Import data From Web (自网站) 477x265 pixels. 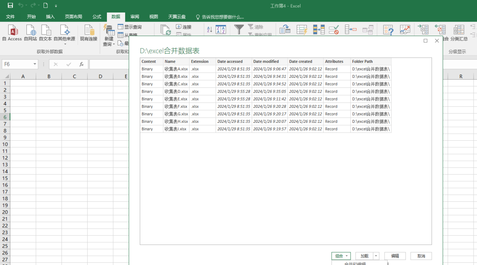31,33
